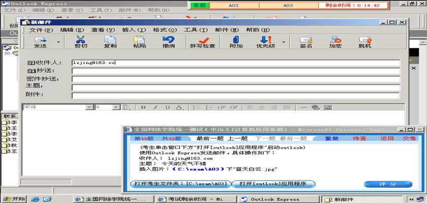Click 返回 link in exam window
The image size is (427, 203).
[387, 139]
